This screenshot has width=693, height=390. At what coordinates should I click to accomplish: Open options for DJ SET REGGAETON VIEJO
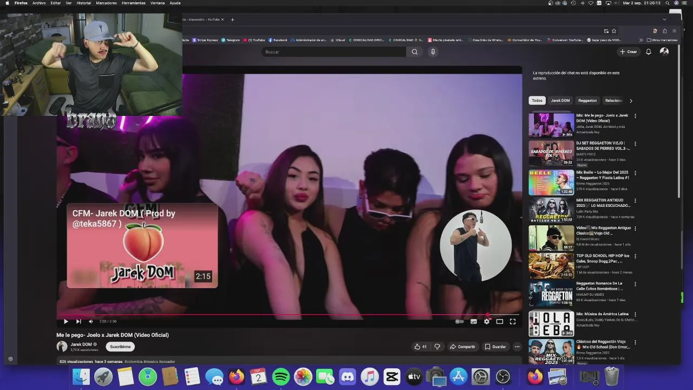tap(635, 144)
